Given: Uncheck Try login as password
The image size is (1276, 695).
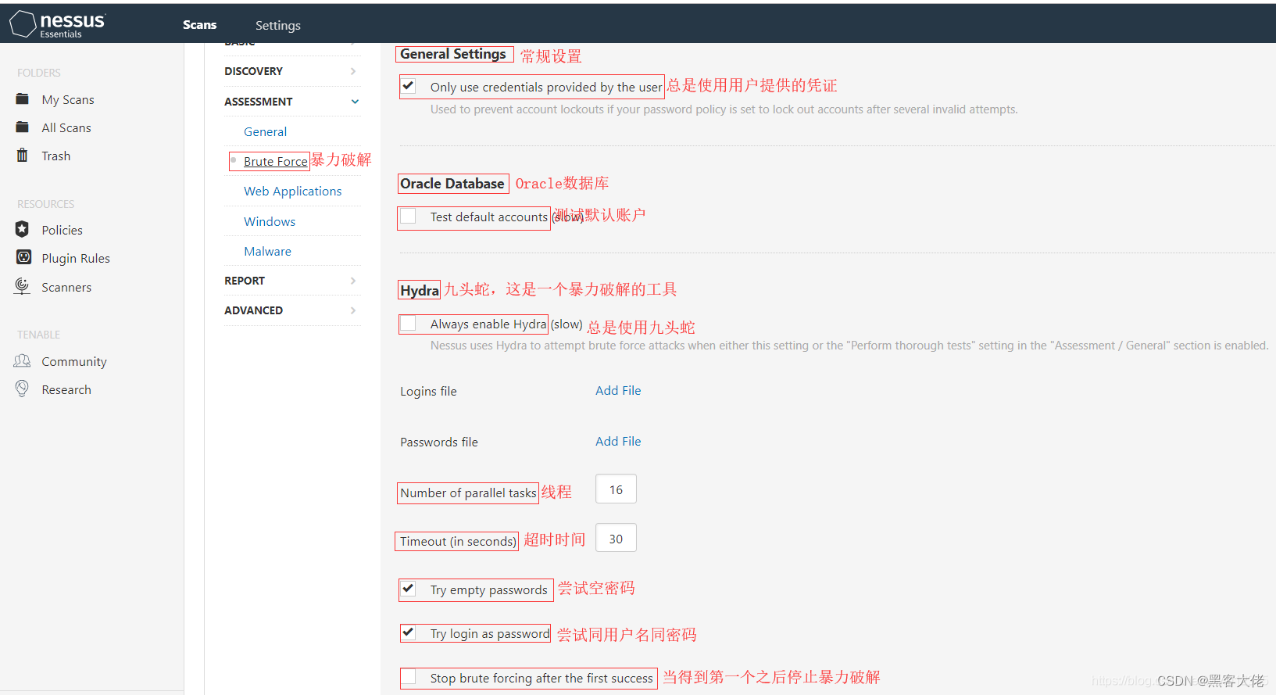Looking at the screenshot, I should pyautogui.click(x=408, y=632).
